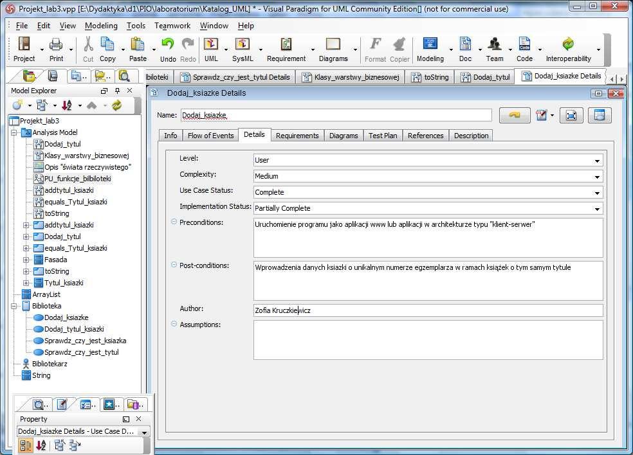Screen dimensions: 633x455
Task: Collapse the Assumptions section
Action: click(174, 324)
